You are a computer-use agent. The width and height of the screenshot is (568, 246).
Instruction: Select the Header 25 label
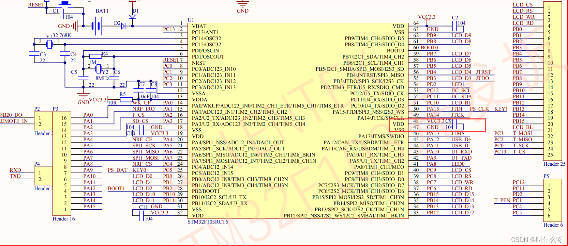tap(554, 164)
